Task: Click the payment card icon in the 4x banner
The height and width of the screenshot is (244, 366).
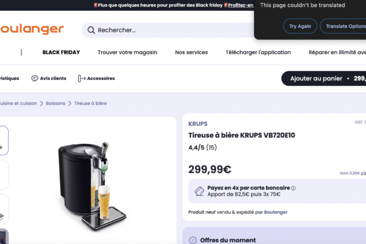Action: click(198, 192)
